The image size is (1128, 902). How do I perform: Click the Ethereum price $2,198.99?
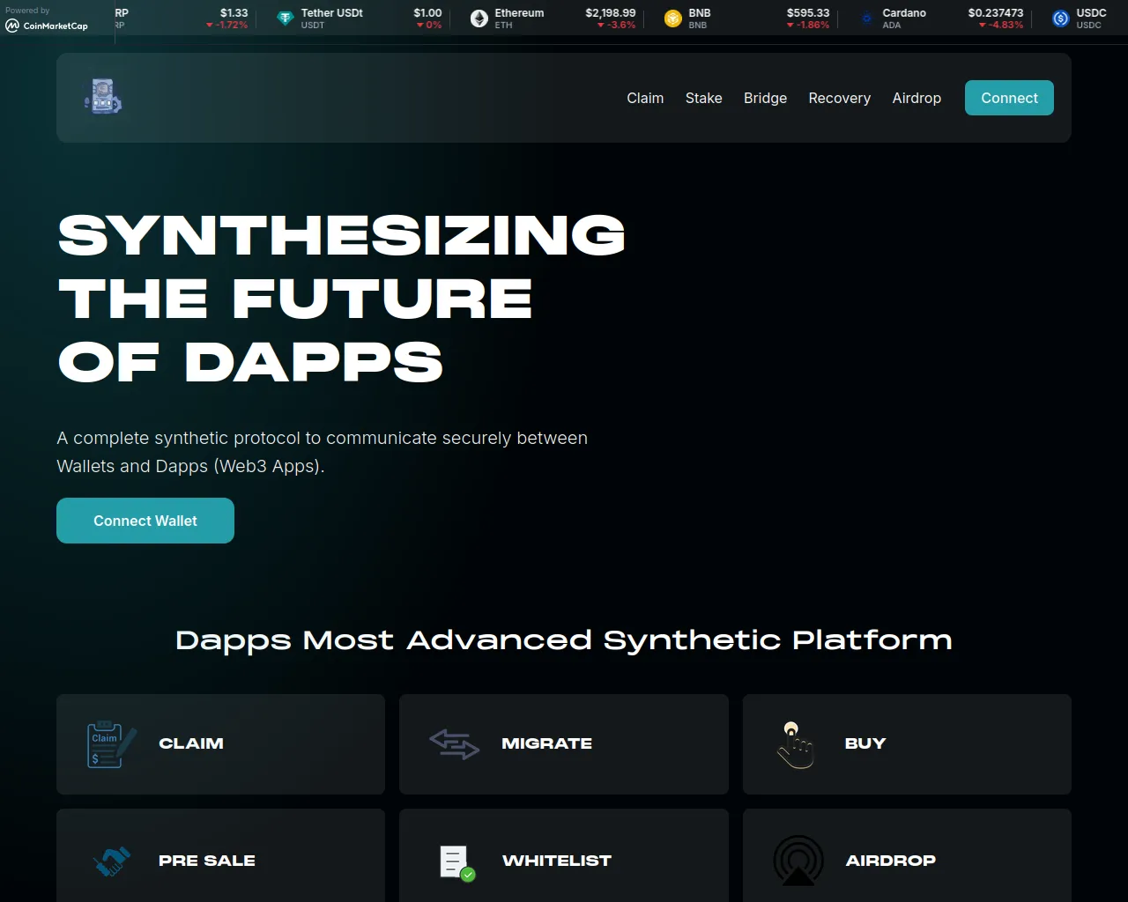point(611,13)
